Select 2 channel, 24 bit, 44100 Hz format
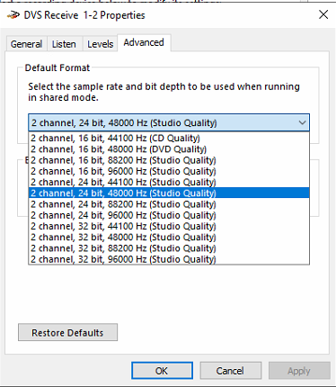The height and width of the screenshot is (387, 336). pyautogui.click(x=169, y=182)
